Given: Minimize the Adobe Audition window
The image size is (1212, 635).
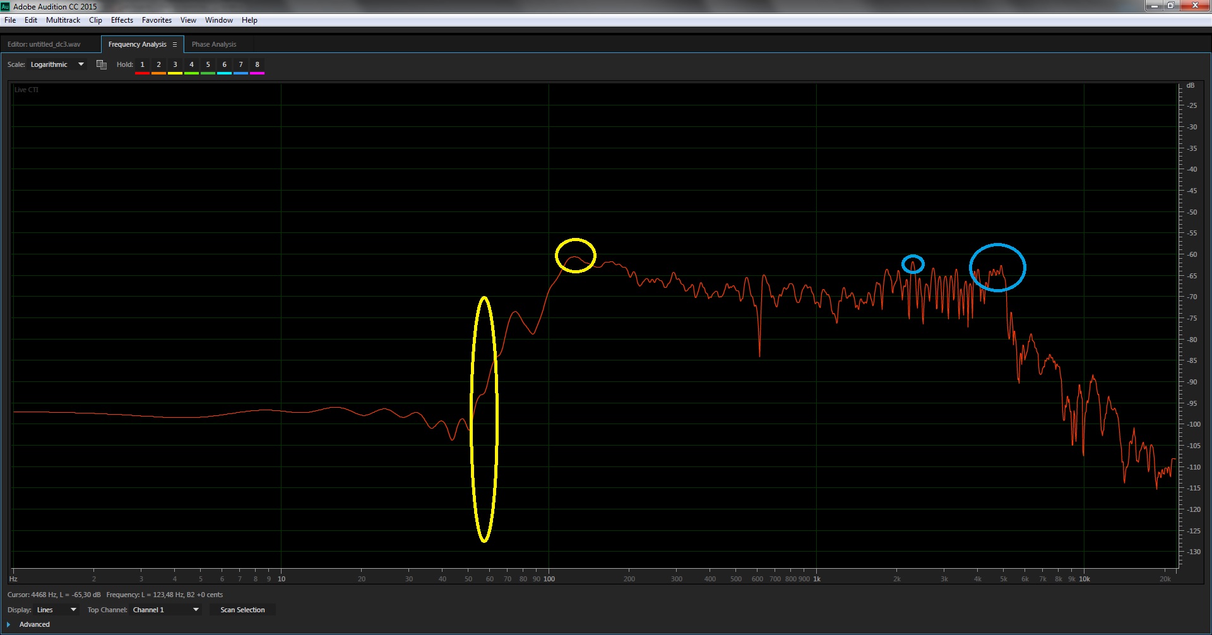Looking at the screenshot, I should click(1155, 6).
